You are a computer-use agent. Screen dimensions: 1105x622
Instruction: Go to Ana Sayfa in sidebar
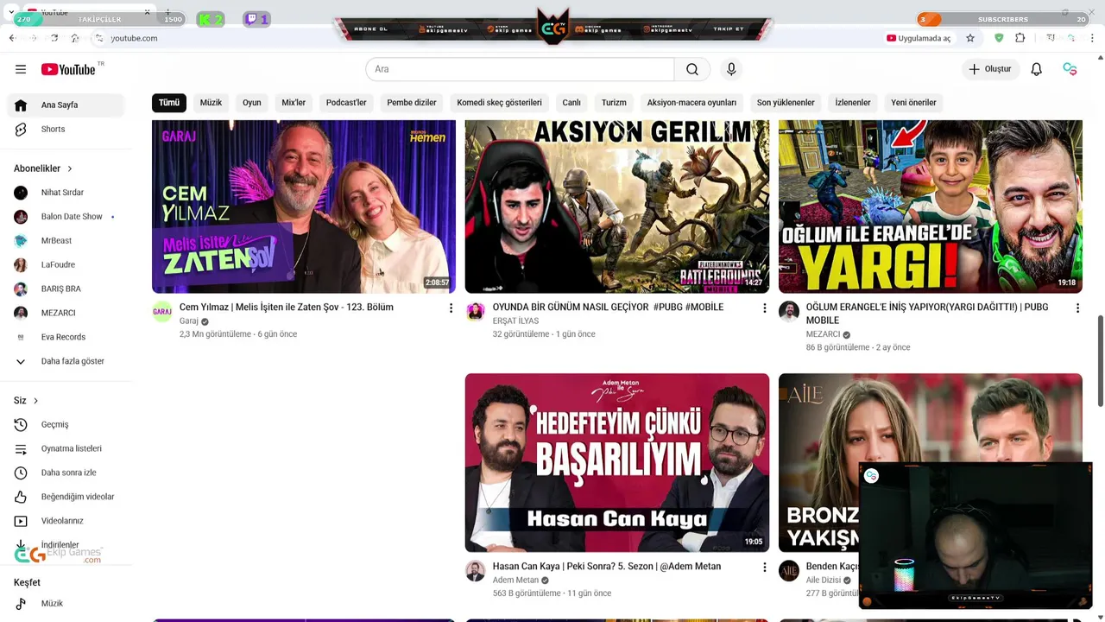coord(66,105)
